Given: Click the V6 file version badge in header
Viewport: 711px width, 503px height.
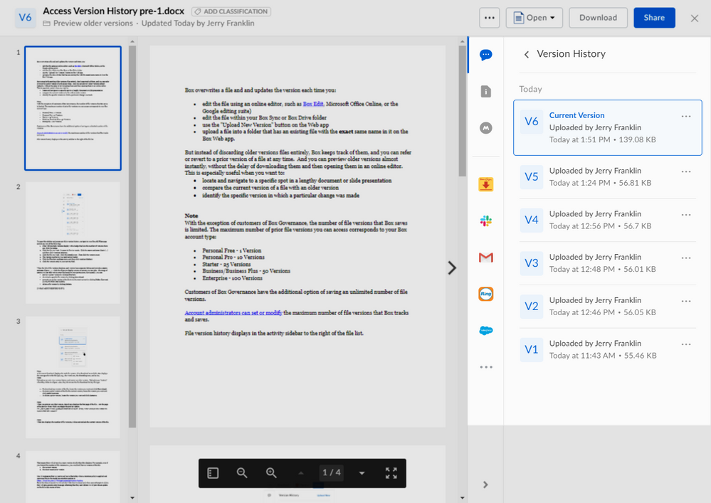Looking at the screenshot, I should coord(26,18).
